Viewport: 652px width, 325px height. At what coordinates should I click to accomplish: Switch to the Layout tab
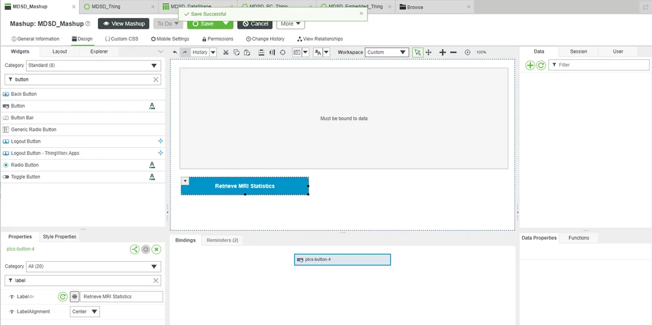coord(59,51)
